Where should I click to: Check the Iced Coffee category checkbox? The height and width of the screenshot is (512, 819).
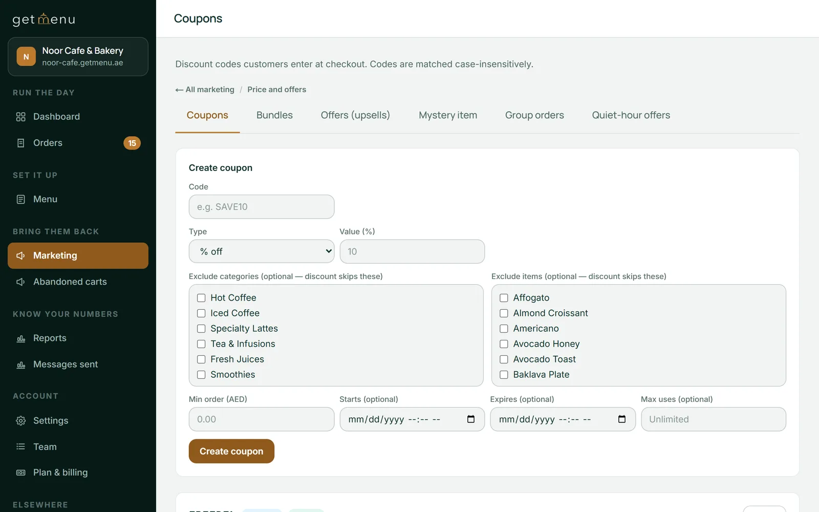[x=201, y=313]
